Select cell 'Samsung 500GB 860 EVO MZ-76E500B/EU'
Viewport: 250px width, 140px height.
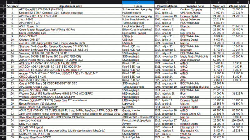click(x=70, y=53)
